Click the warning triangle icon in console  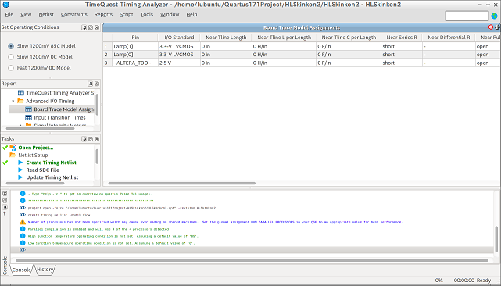click(x=23, y=222)
